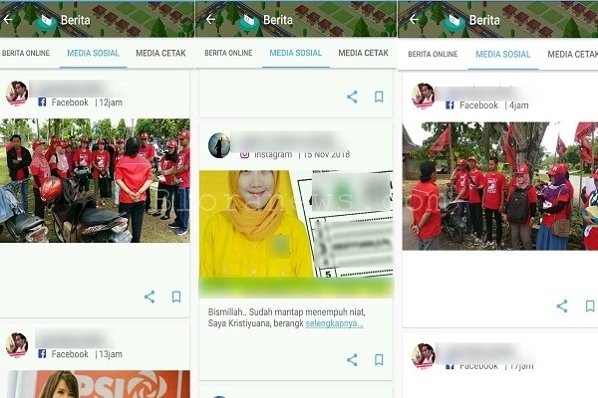This screenshot has width=598, height=398.
Task: Open profile avatar of 17jam post
Action: [423, 356]
